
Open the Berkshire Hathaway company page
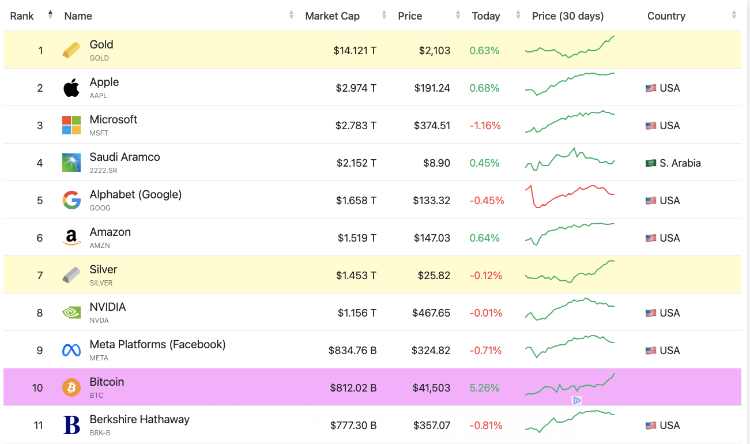click(x=140, y=419)
